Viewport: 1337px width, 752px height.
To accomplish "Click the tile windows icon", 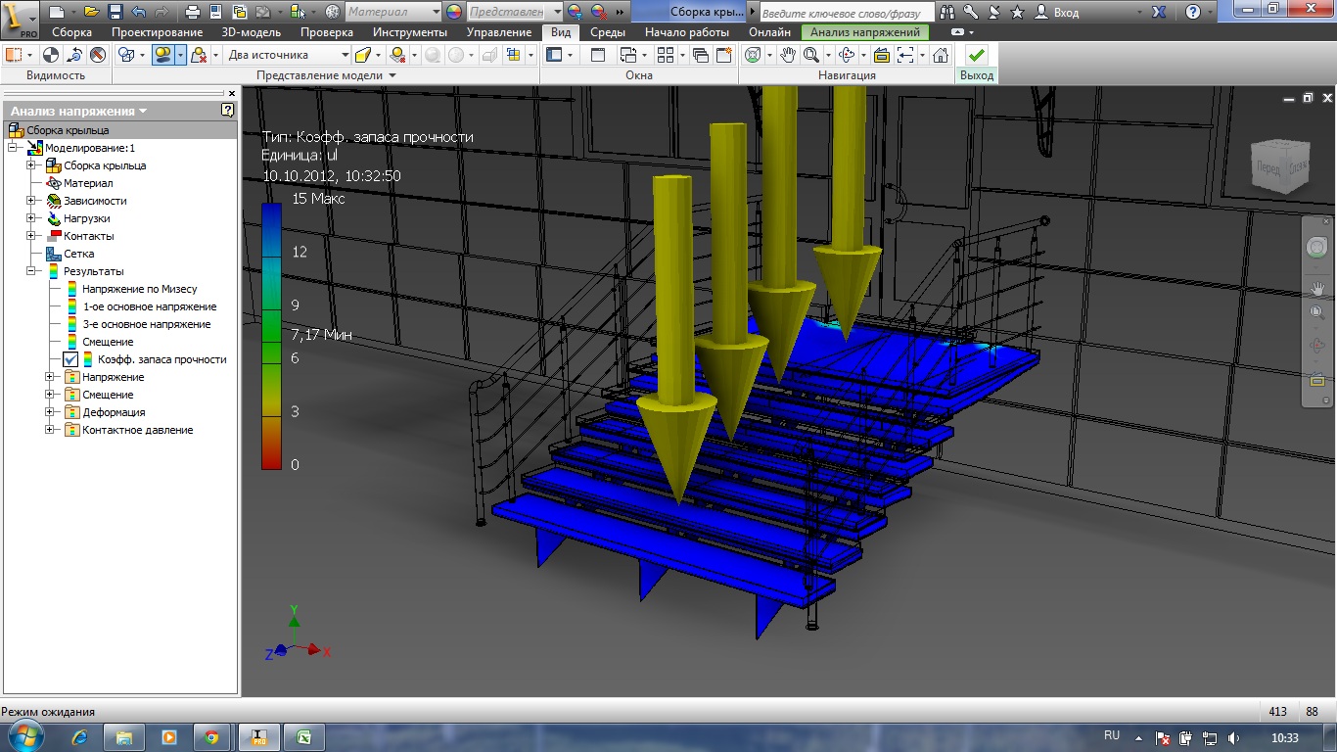I will tap(666, 55).
